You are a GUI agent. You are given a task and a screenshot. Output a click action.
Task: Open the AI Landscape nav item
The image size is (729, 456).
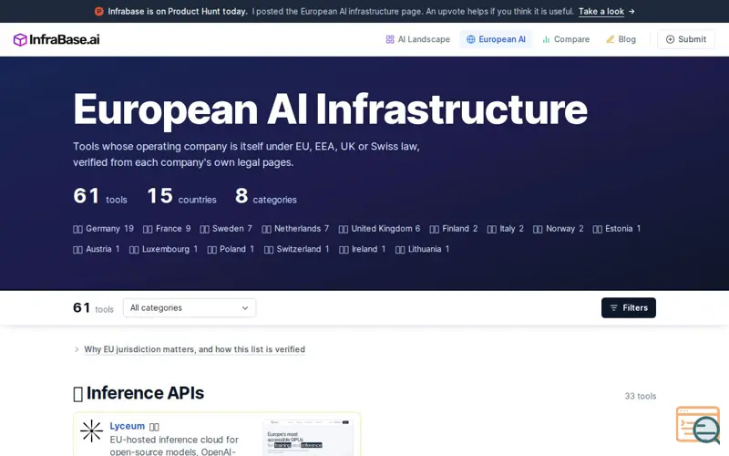coord(418,39)
